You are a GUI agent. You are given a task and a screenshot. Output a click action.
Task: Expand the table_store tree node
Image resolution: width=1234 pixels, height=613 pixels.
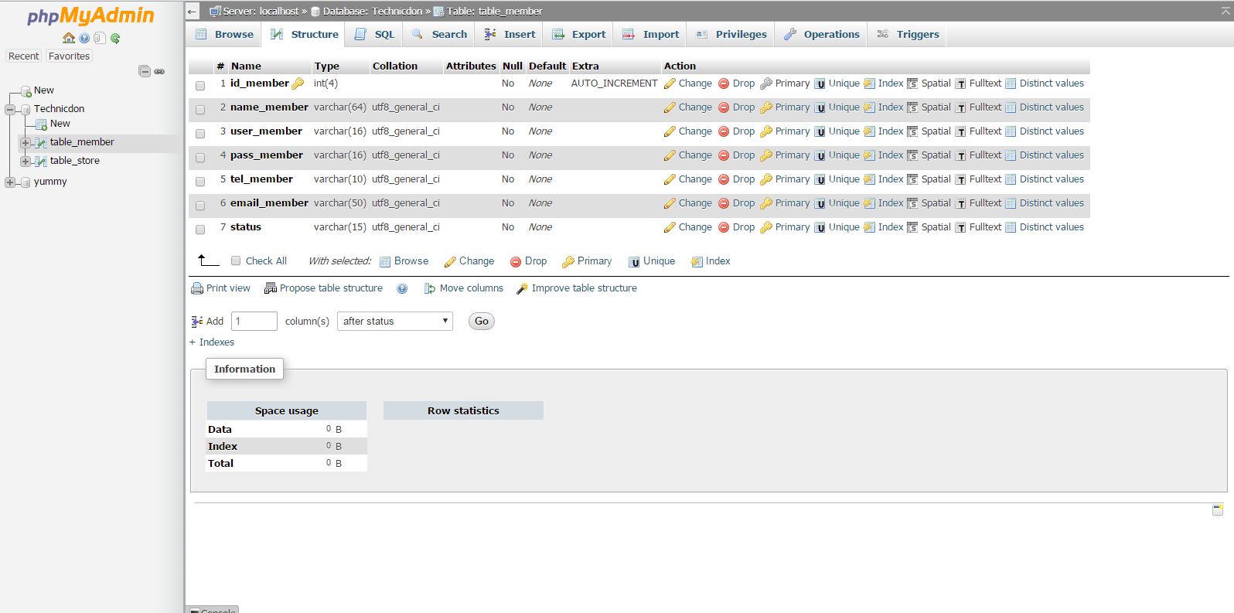tap(26, 162)
